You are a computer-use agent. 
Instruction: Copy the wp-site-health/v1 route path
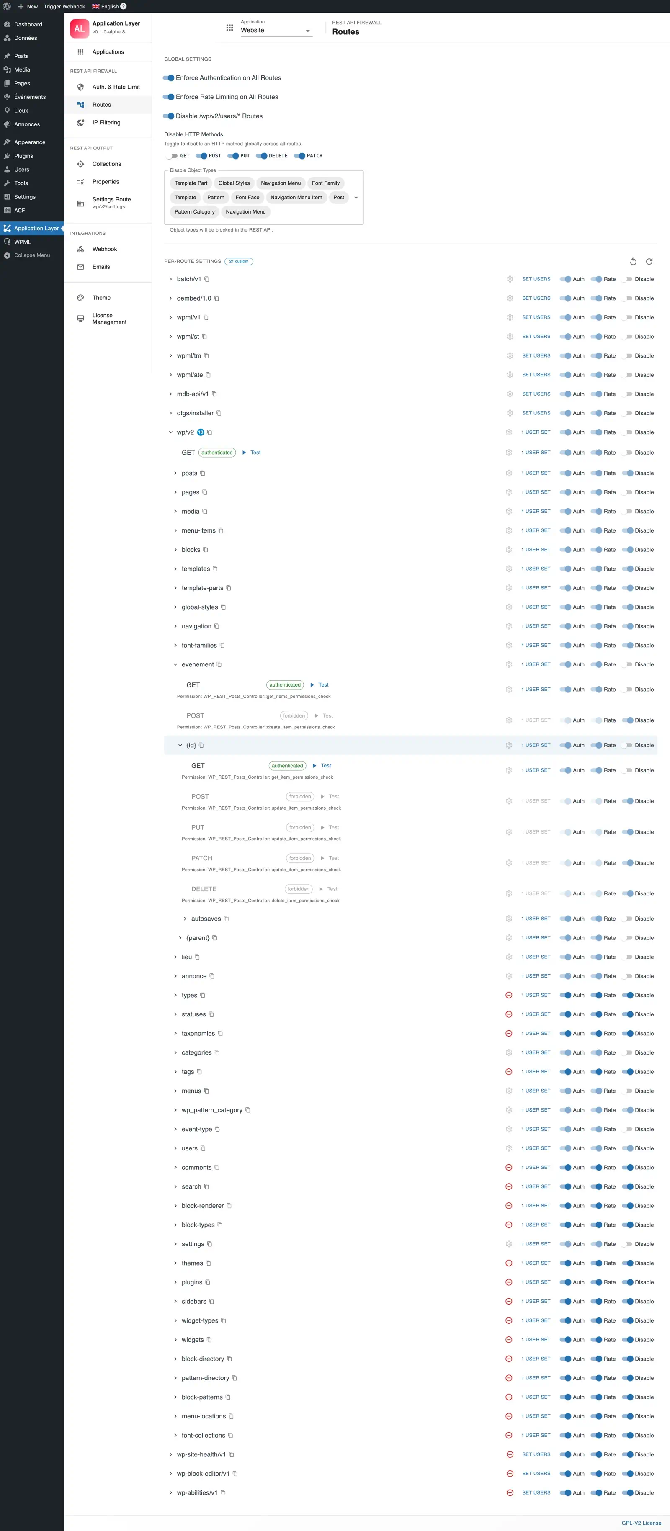tap(232, 1454)
